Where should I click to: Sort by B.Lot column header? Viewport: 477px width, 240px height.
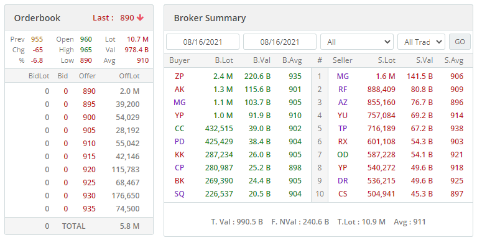(224, 60)
